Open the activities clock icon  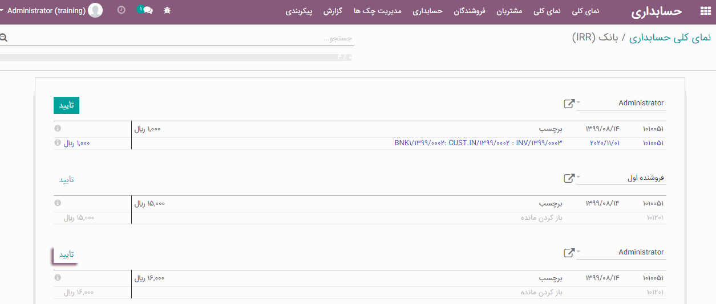[x=121, y=11]
